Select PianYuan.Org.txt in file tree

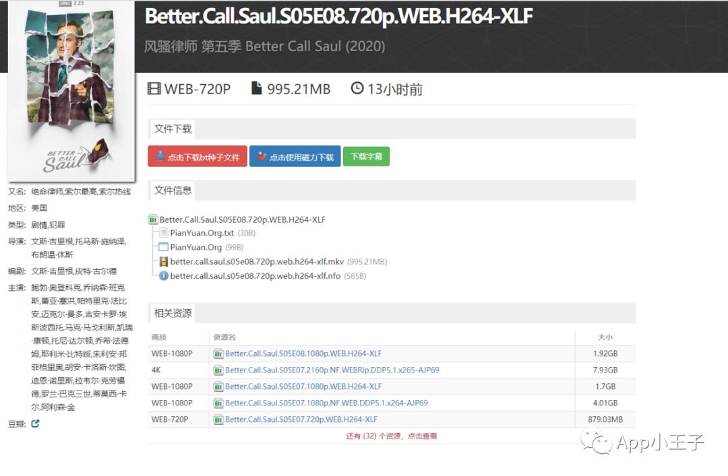(202, 233)
